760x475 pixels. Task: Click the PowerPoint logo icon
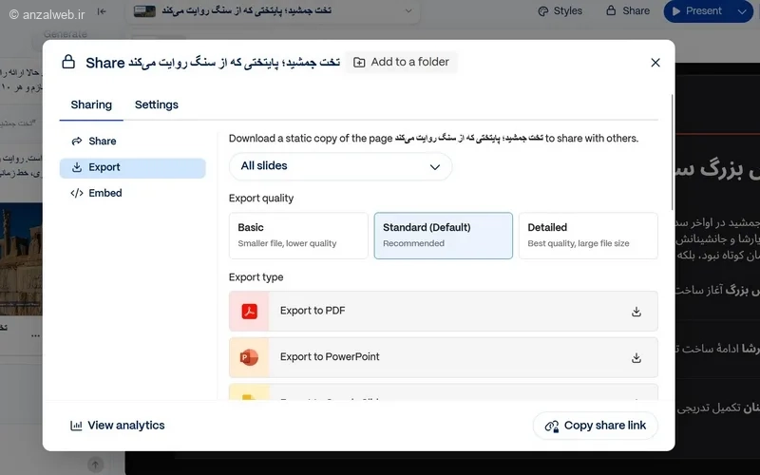(249, 358)
